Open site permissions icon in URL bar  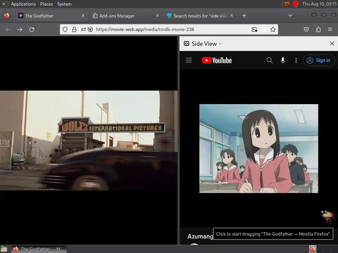point(84,29)
